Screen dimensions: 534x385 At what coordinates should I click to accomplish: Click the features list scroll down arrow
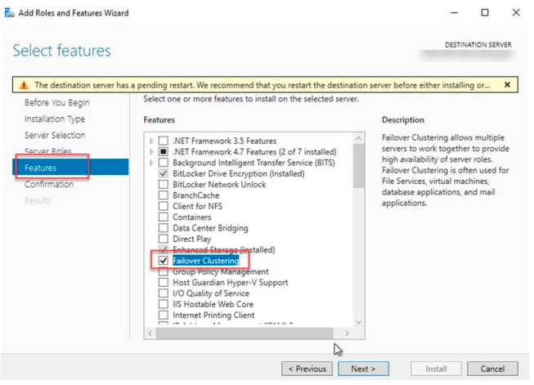point(359,322)
